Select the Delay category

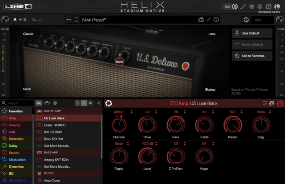tap(16, 146)
